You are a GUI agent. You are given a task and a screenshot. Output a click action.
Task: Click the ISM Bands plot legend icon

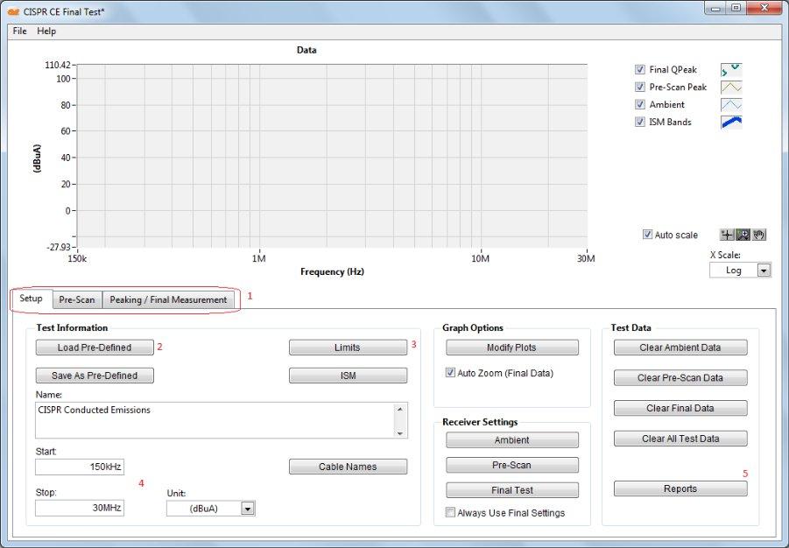[x=731, y=122]
